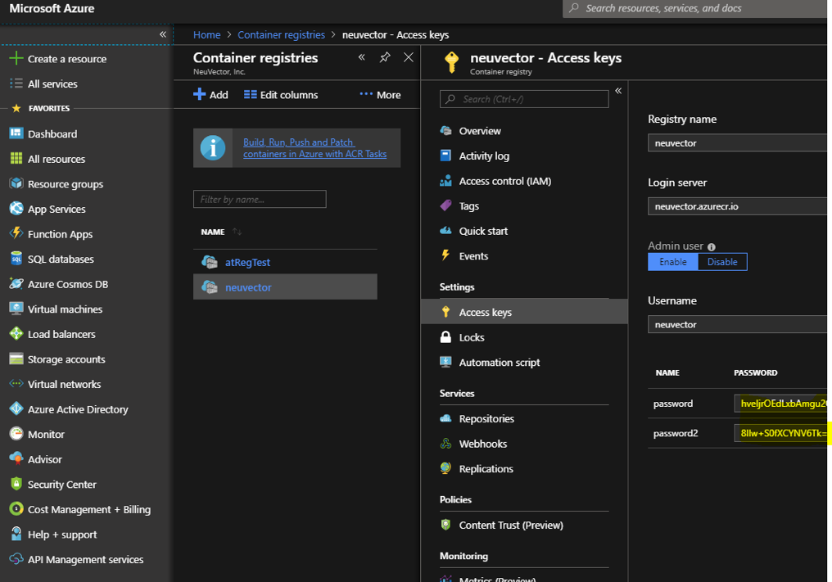Select Access keys in Settings menu
The image size is (832, 582).
485,312
